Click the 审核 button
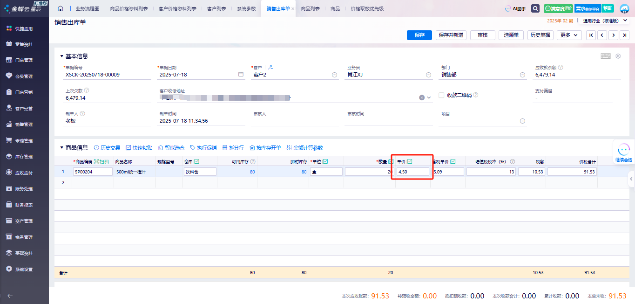The height and width of the screenshot is (304, 635). click(482, 35)
